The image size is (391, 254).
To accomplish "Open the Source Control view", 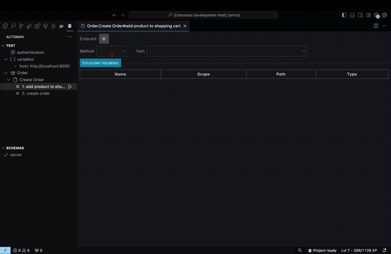I will coord(21,26).
